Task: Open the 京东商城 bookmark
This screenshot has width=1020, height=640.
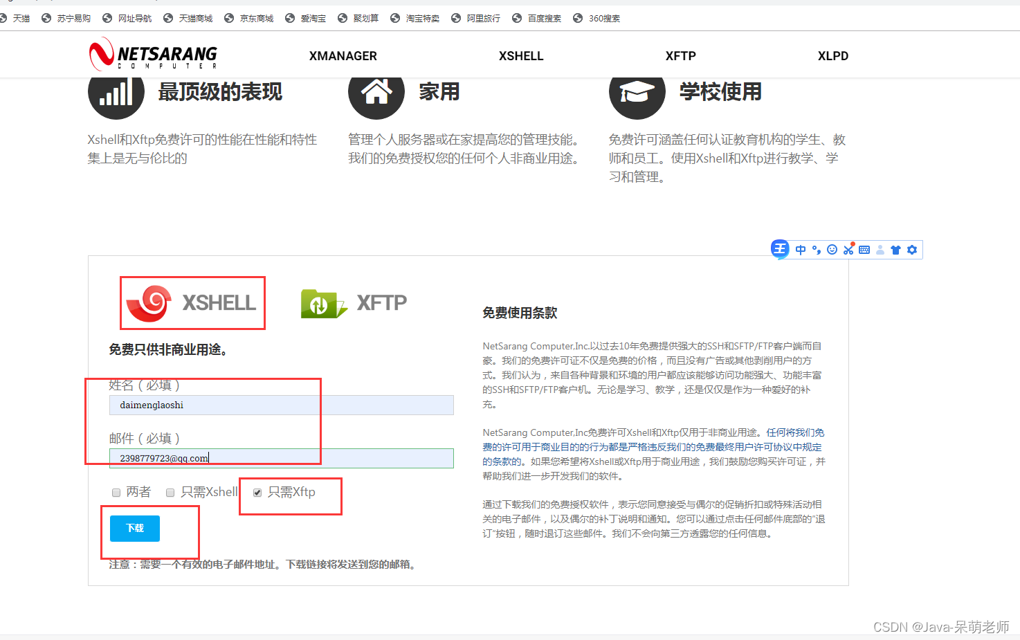Action: (x=249, y=19)
